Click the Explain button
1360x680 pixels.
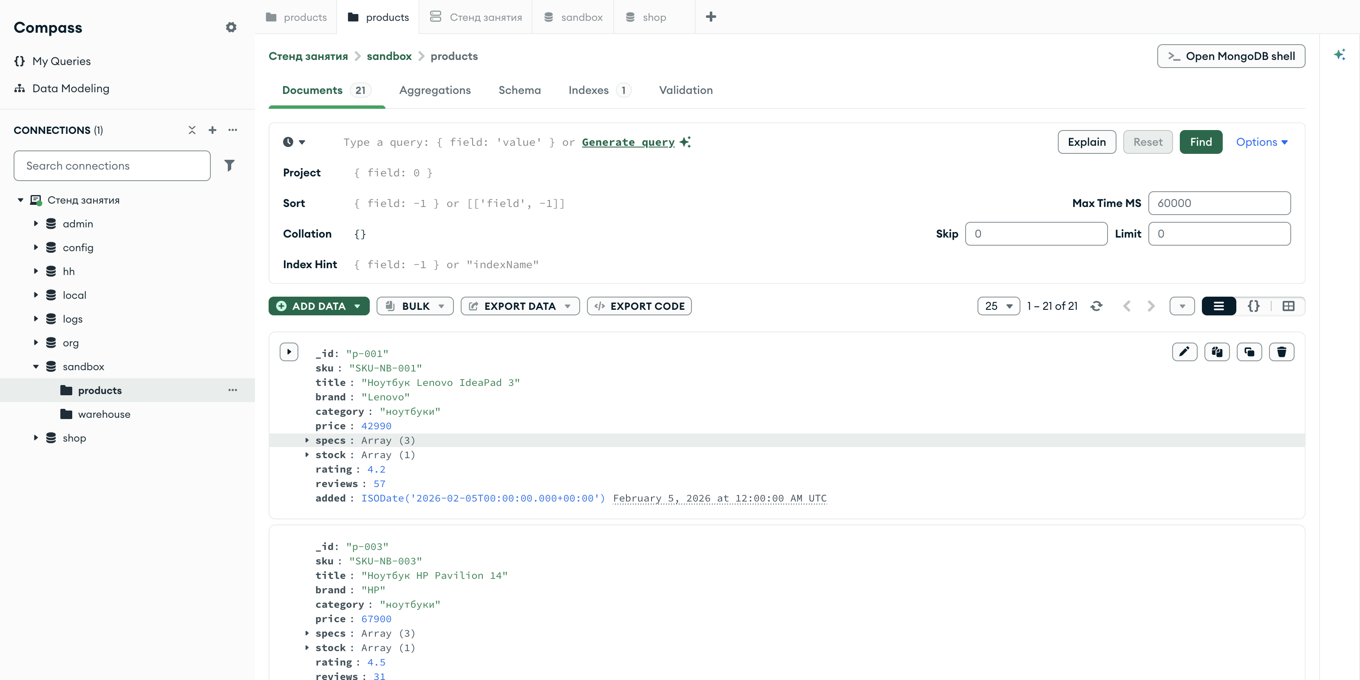(1087, 142)
